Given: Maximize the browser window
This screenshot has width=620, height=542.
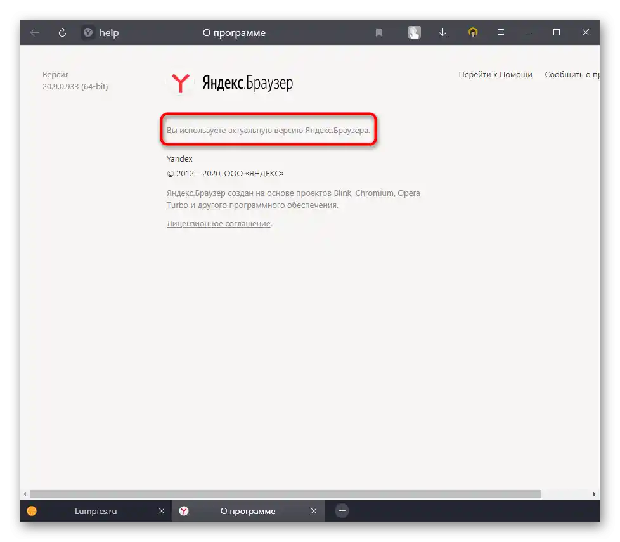Looking at the screenshot, I should point(557,32).
